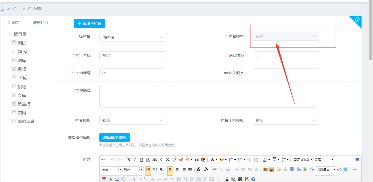The height and width of the screenshot is (182, 373).
Task: Toggle strikethrough ABC formatting
Action: (154, 160)
